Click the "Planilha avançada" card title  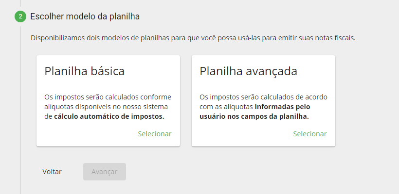tap(249, 71)
